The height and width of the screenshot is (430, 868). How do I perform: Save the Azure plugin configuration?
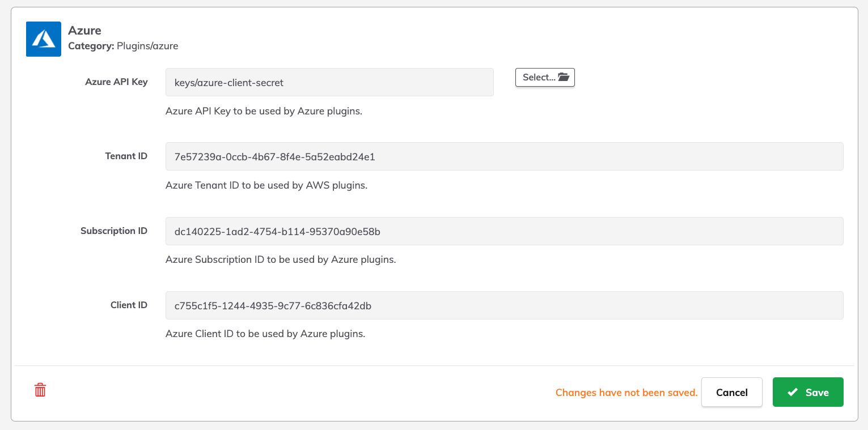coord(808,392)
